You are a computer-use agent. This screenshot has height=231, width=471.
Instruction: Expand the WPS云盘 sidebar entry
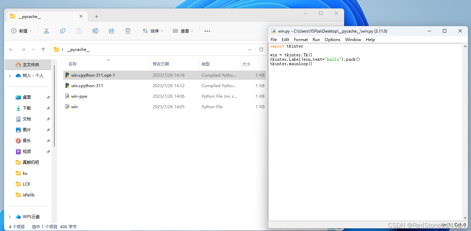(x=10, y=216)
